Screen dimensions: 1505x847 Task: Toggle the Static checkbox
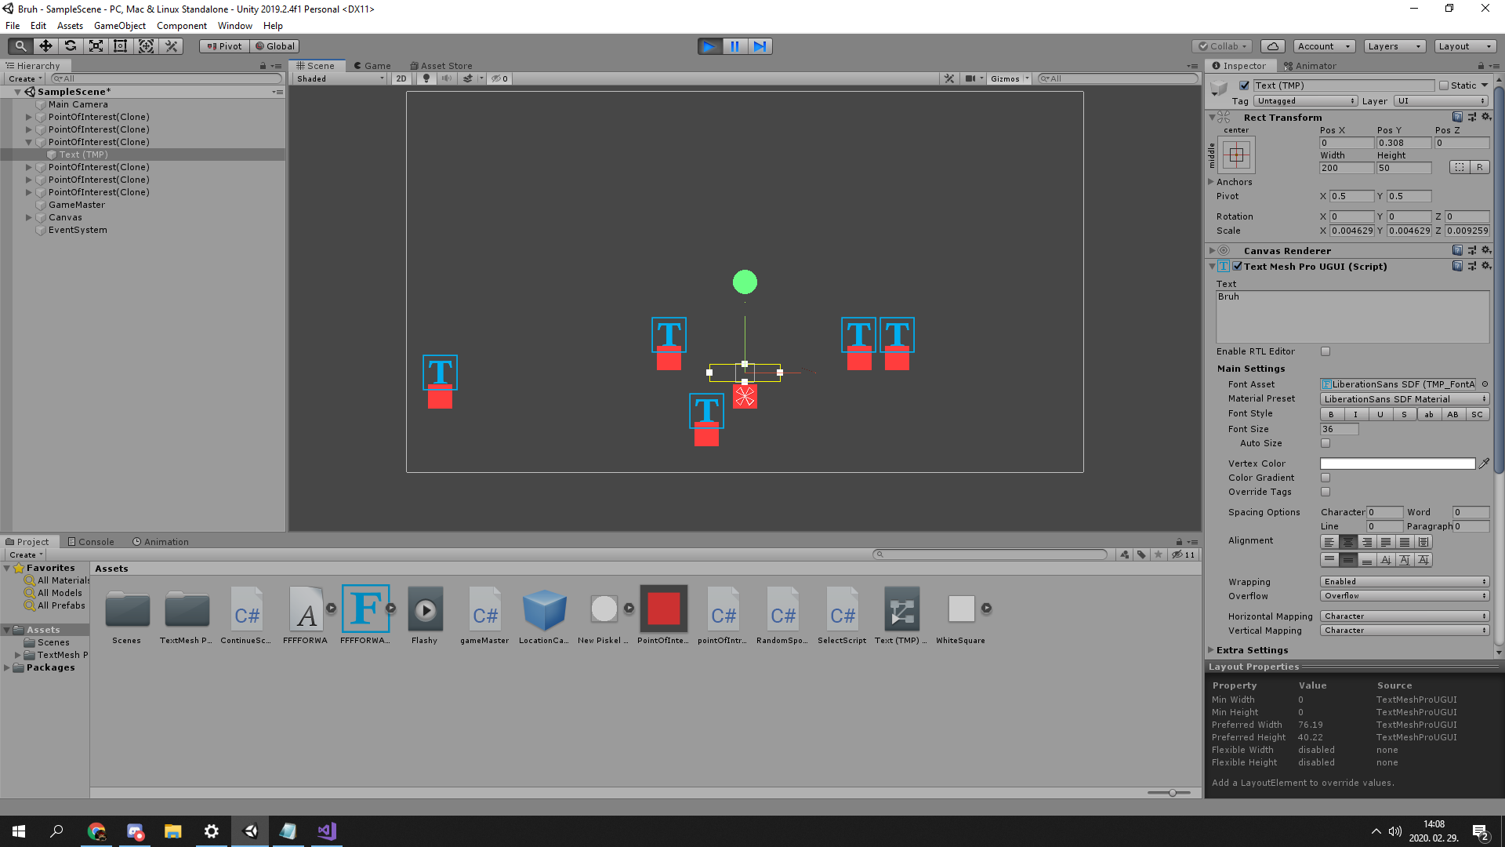[1444, 85]
